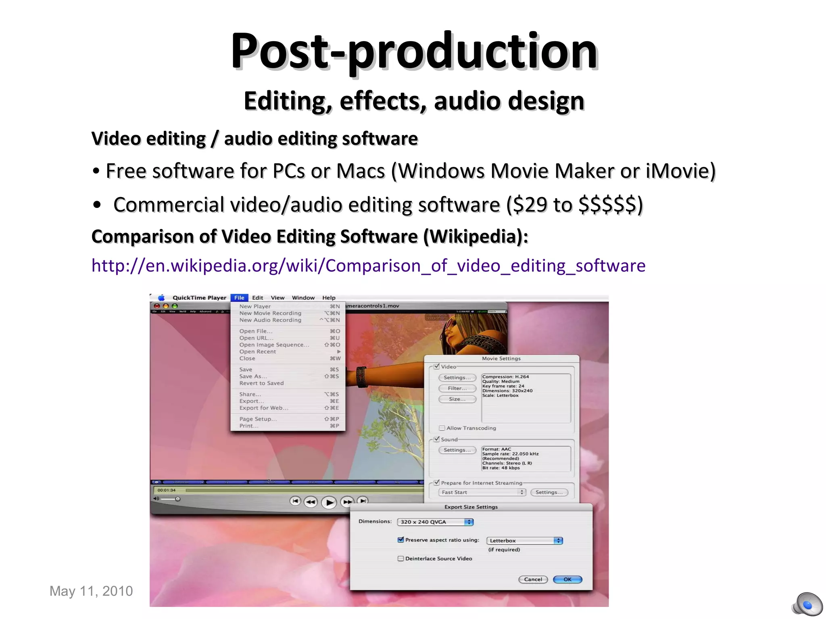The image size is (826, 619).
Task: Open the View menu
Action: [277, 298]
